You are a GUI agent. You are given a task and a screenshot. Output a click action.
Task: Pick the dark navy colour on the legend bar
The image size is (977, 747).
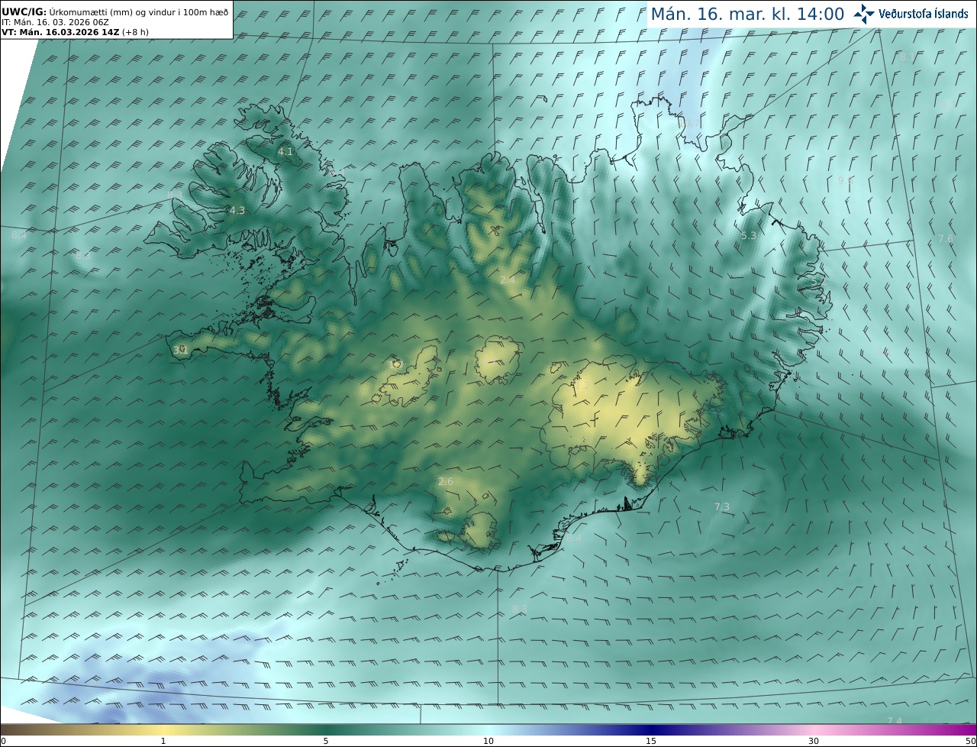tap(651, 730)
